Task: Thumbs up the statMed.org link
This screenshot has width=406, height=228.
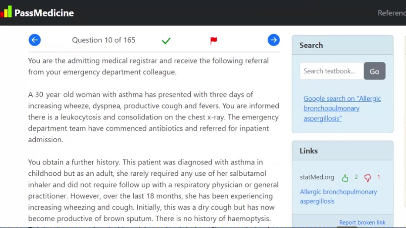Action: click(345, 178)
